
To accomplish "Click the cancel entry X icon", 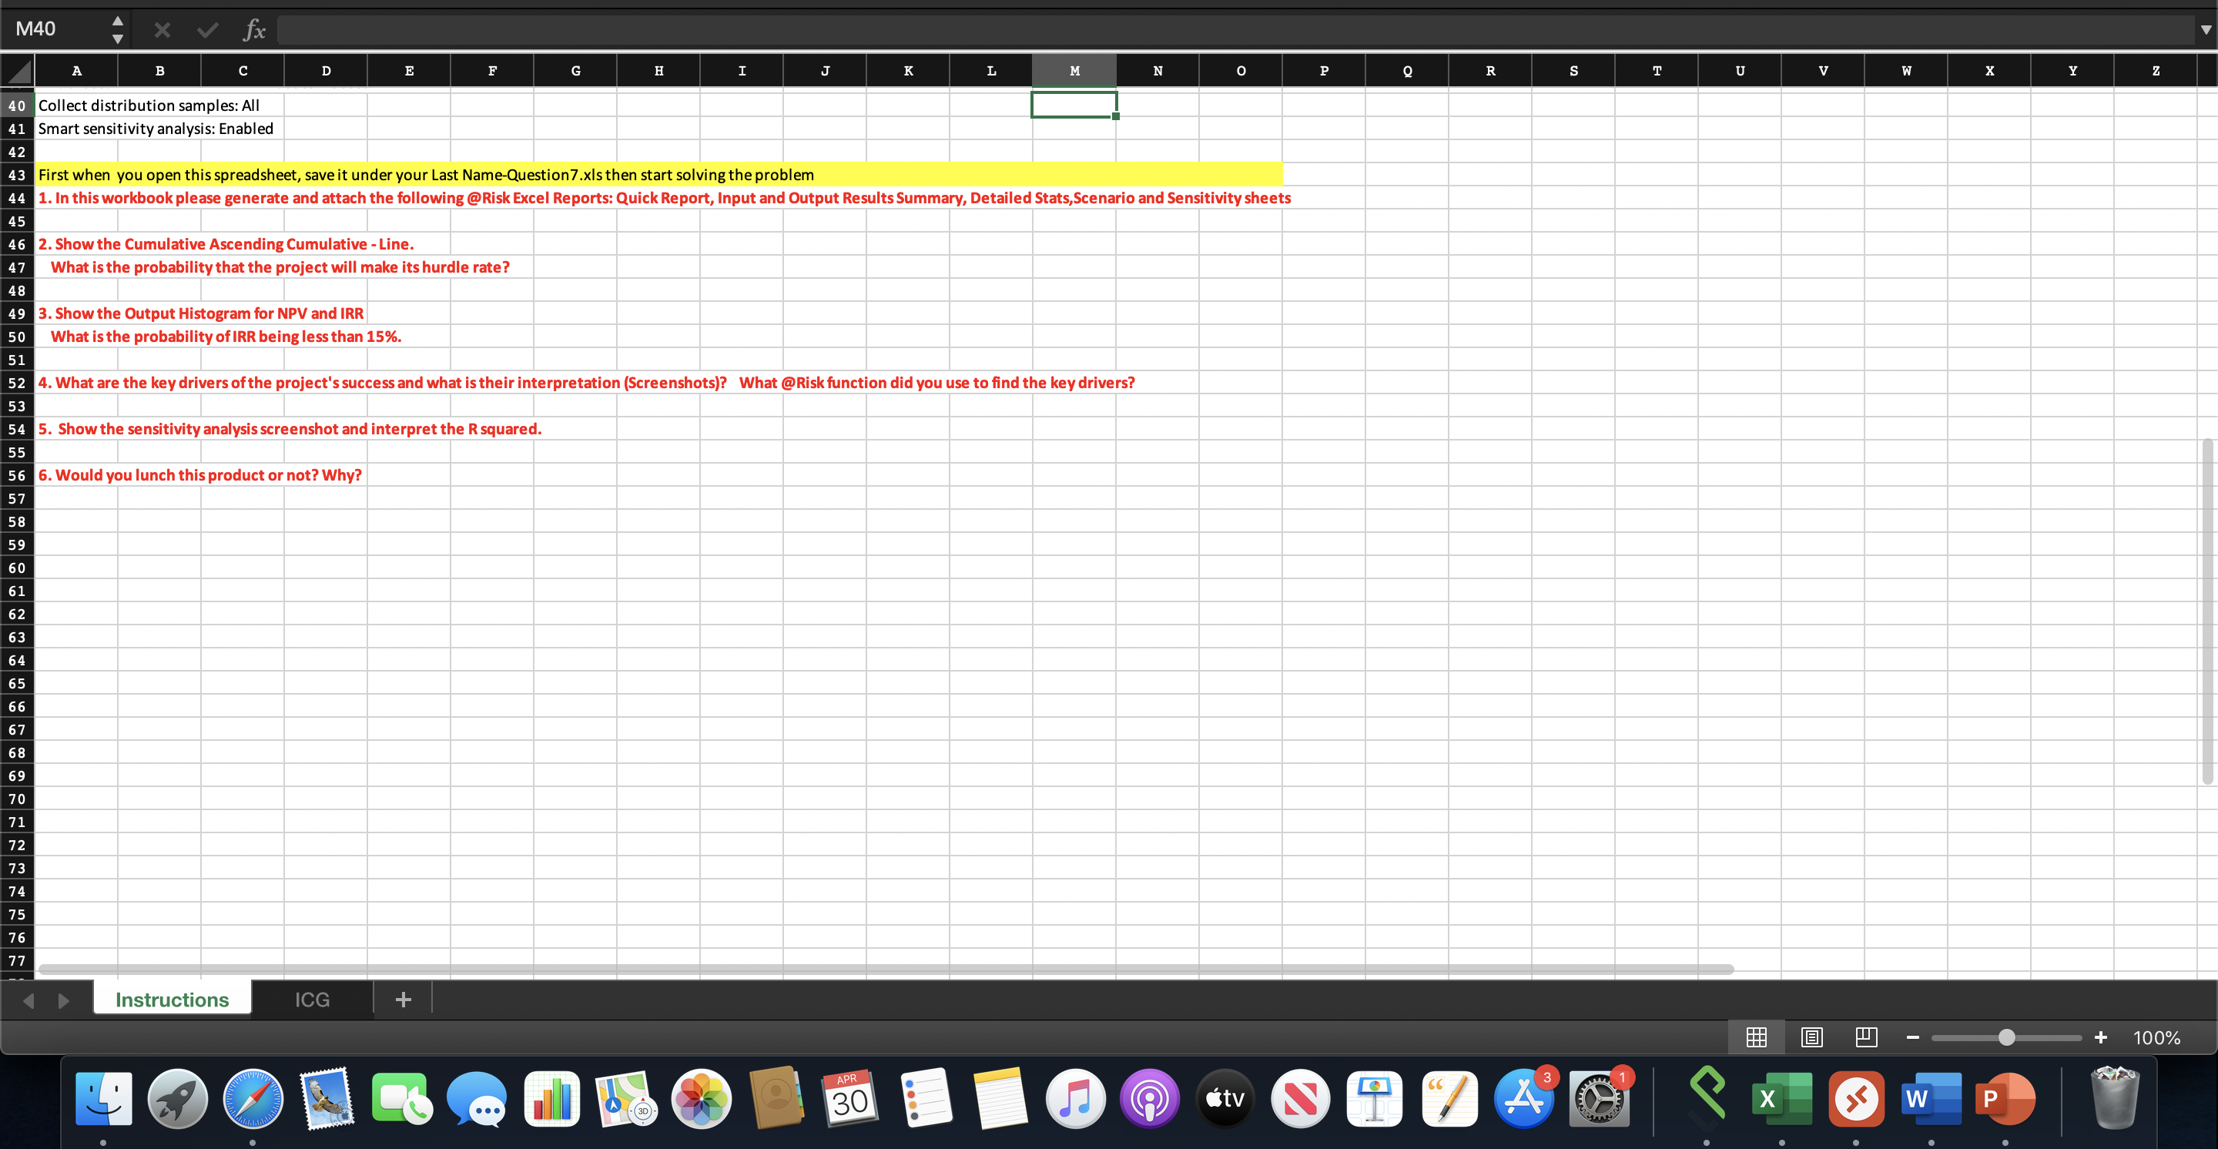I will pyautogui.click(x=162, y=30).
